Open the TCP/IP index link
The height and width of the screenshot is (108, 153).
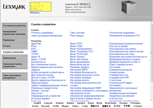(x=35, y=54)
